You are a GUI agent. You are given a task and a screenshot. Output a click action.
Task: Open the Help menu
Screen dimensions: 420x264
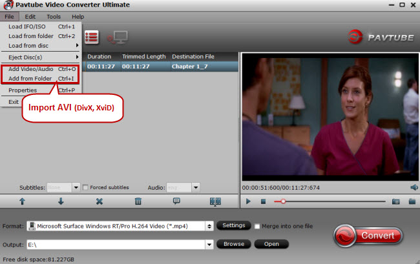[x=78, y=17]
